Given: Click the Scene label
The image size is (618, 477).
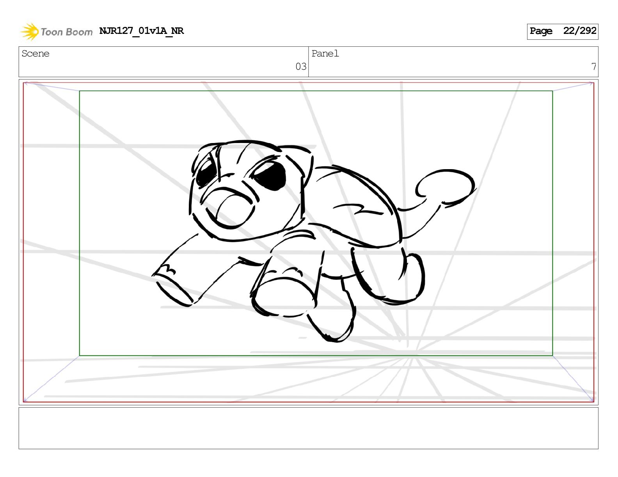Looking at the screenshot, I should click(36, 53).
